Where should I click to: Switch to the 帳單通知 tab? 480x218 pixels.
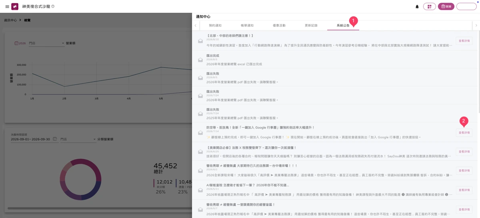tap(247, 26)
